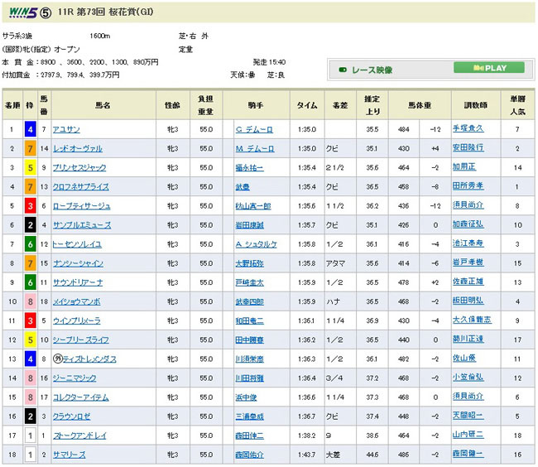Click the blue frame 4 badge for アユサン
Image resolution: width=538 pixels, height=467 pixels.
point(30,129)
